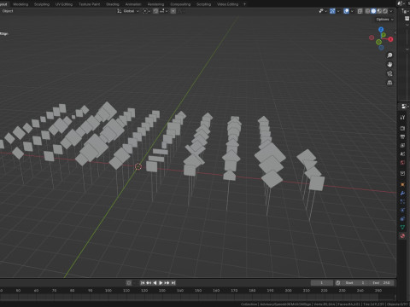The width and height of the screenshot is (410, 307).
Task: Open the Scripting workspace tab
Action: click(x=204, y=4)
